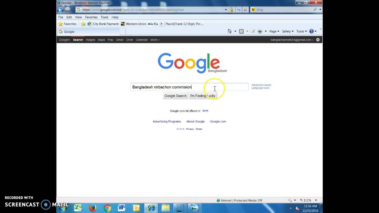Launch Firefox from the taskbar
The width and height of the screenshot is (379, 213).
93,208
